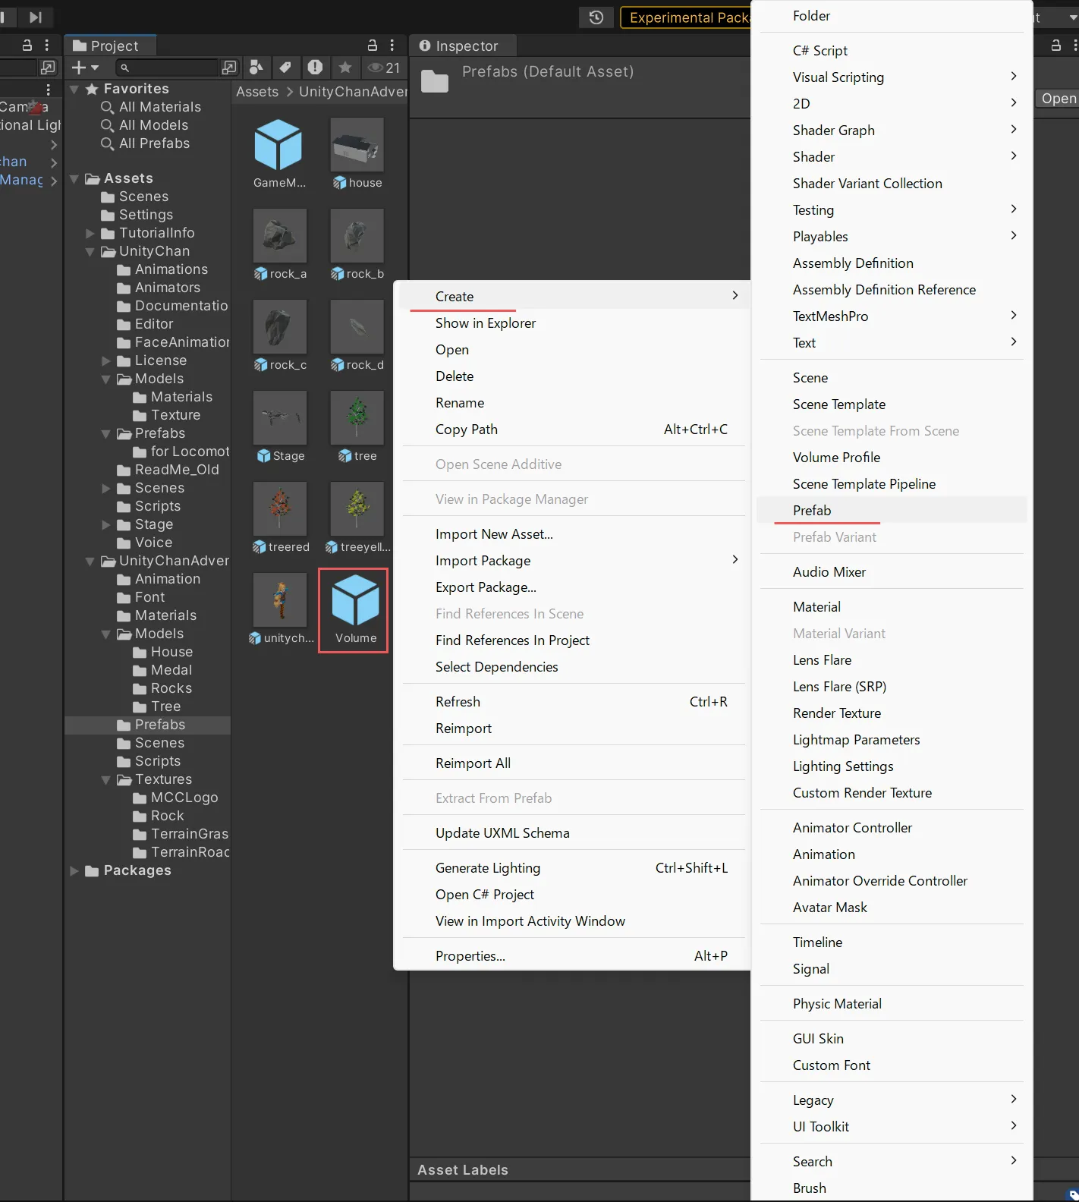This screenshot has width=1079, height=1202.
Task: Click the plus add-asset button in Project
Action: point(84,68)
